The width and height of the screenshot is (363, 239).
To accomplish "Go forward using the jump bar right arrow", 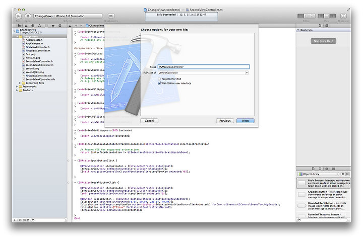I will 81,26.
